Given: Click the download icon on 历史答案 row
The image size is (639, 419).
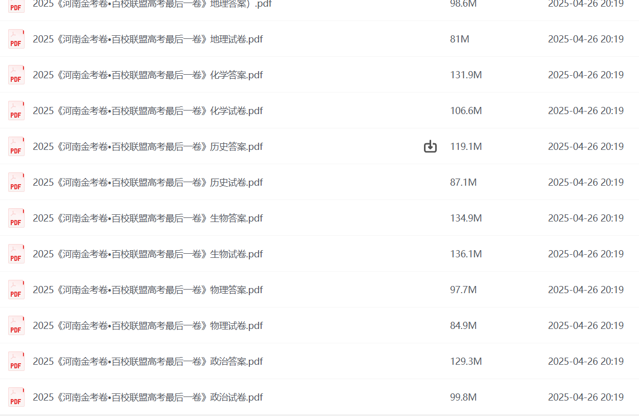Looking at the screenshot, I should point(430,147).
